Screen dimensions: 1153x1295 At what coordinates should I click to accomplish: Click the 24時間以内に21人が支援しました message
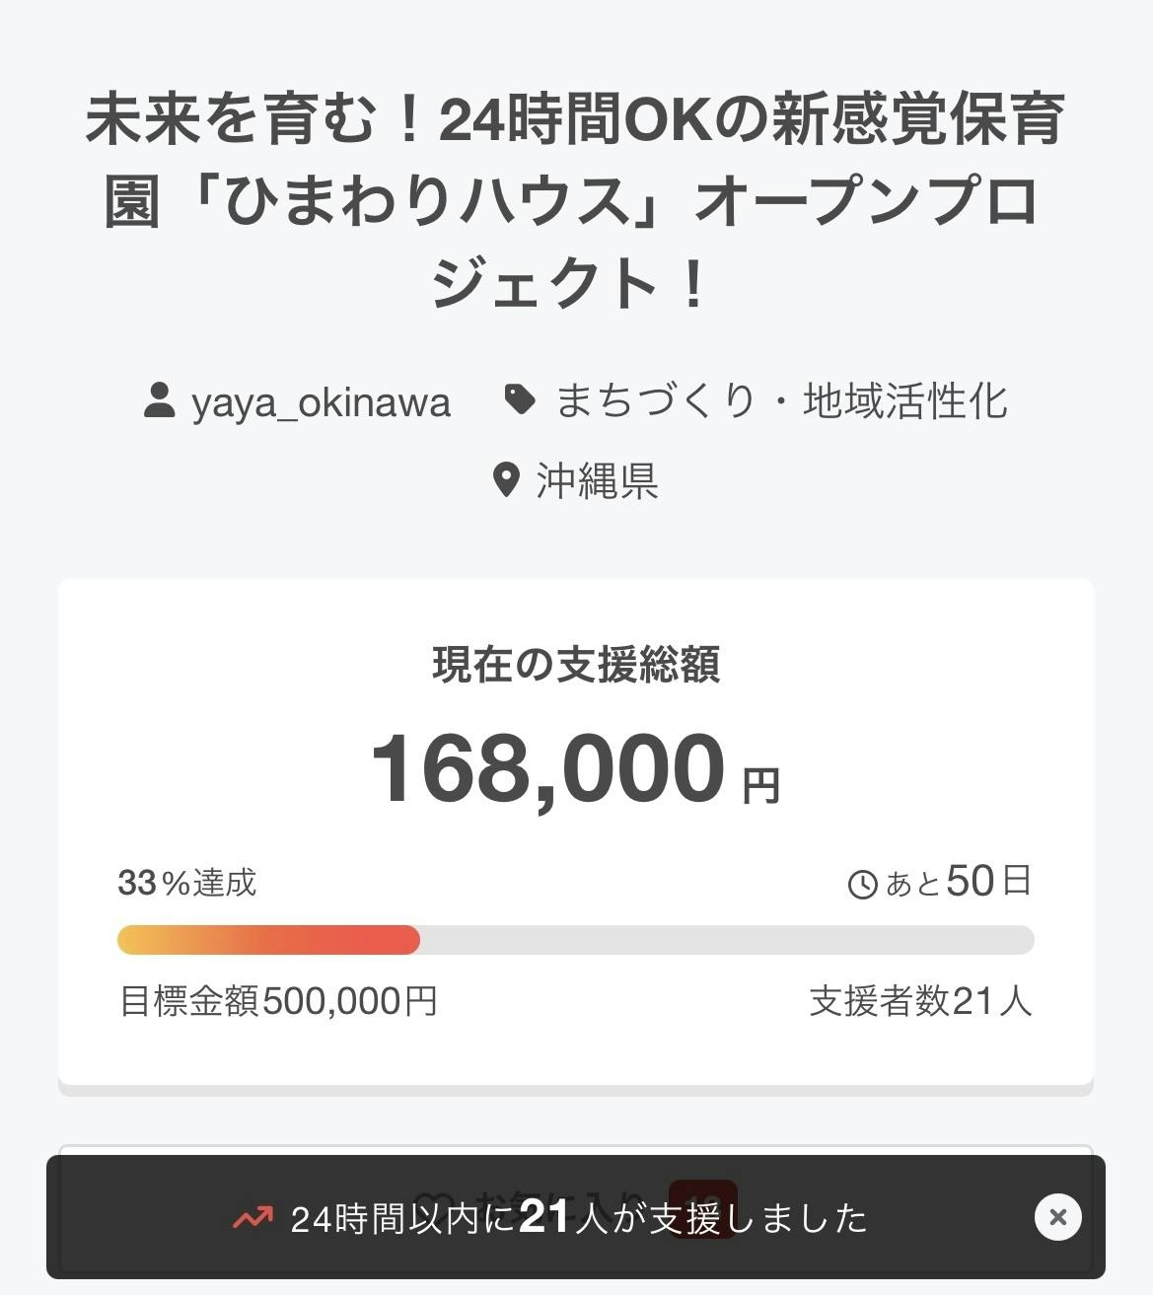coord(579,1219)
